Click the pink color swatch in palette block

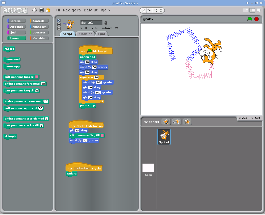point(37,77)
